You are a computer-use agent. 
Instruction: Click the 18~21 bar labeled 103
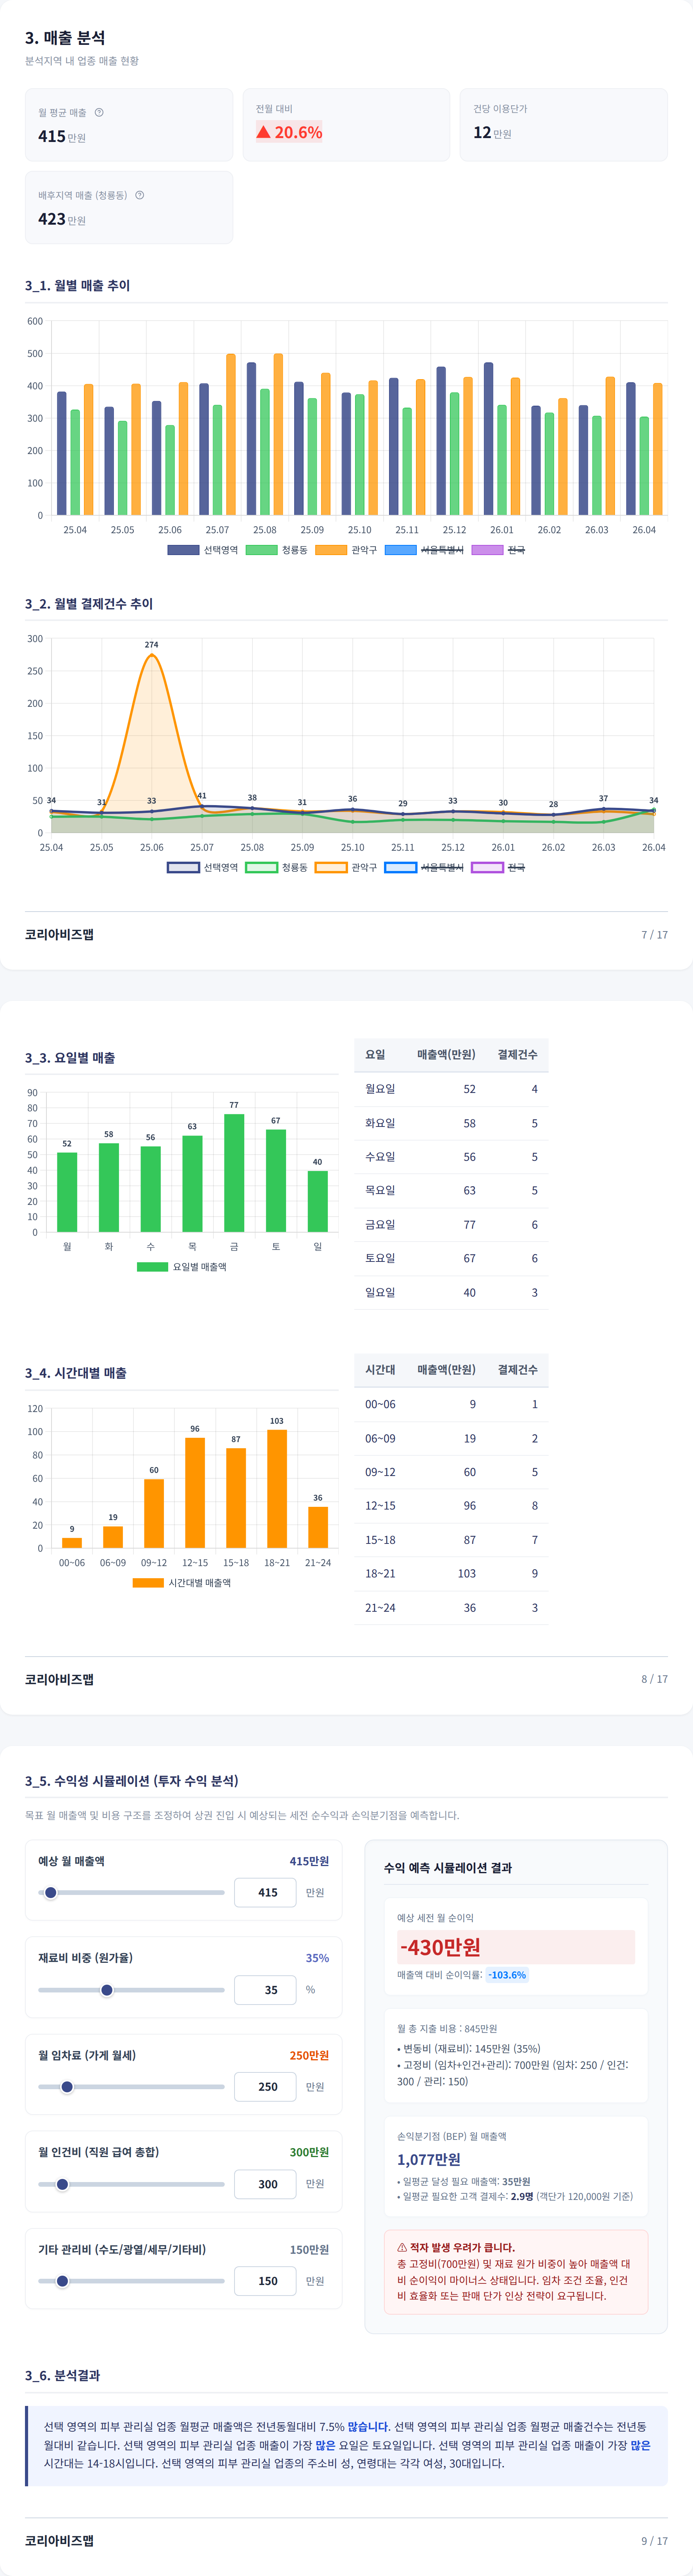click(x=277, y=1489)
